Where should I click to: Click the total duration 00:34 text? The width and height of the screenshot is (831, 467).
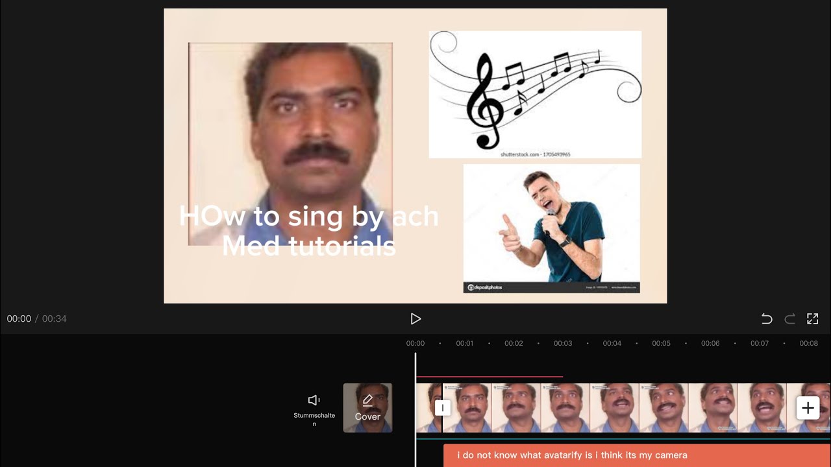(x=55, y=318)
